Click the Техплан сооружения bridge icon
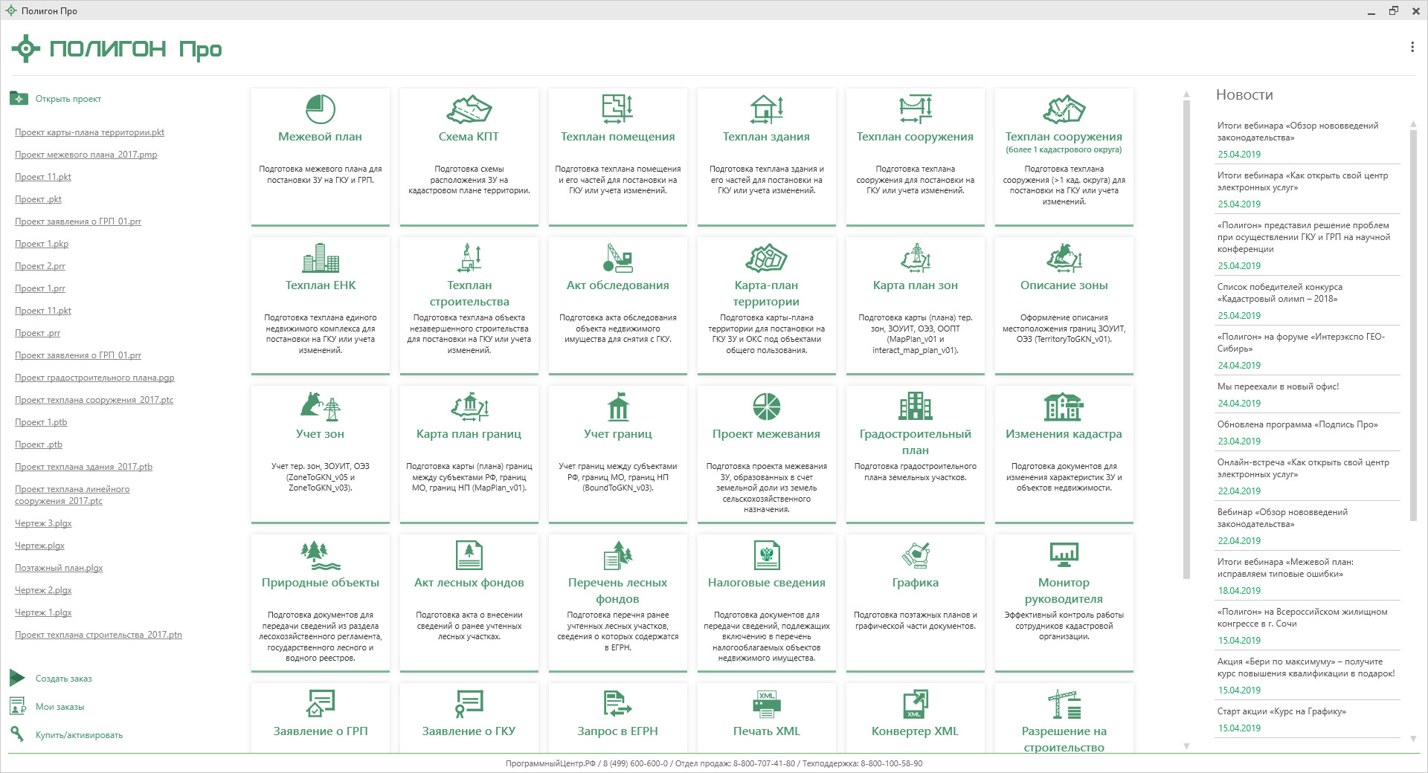1428x773 pixels. click(x=916, y=109)
